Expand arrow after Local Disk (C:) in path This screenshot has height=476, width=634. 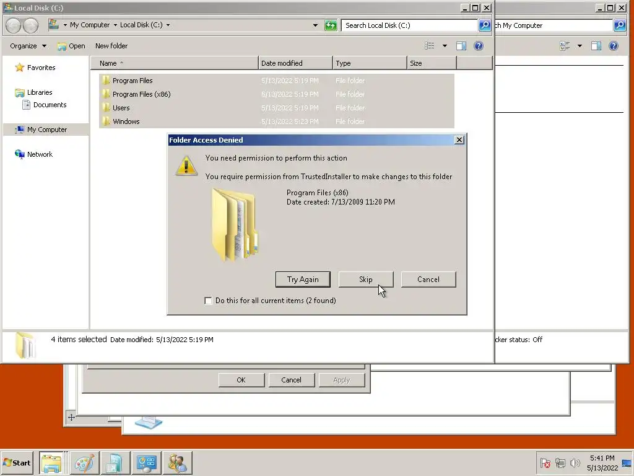[x=168, y=25]
